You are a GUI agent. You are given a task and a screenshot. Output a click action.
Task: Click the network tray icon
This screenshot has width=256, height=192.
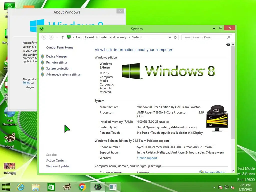coord(226,187)
